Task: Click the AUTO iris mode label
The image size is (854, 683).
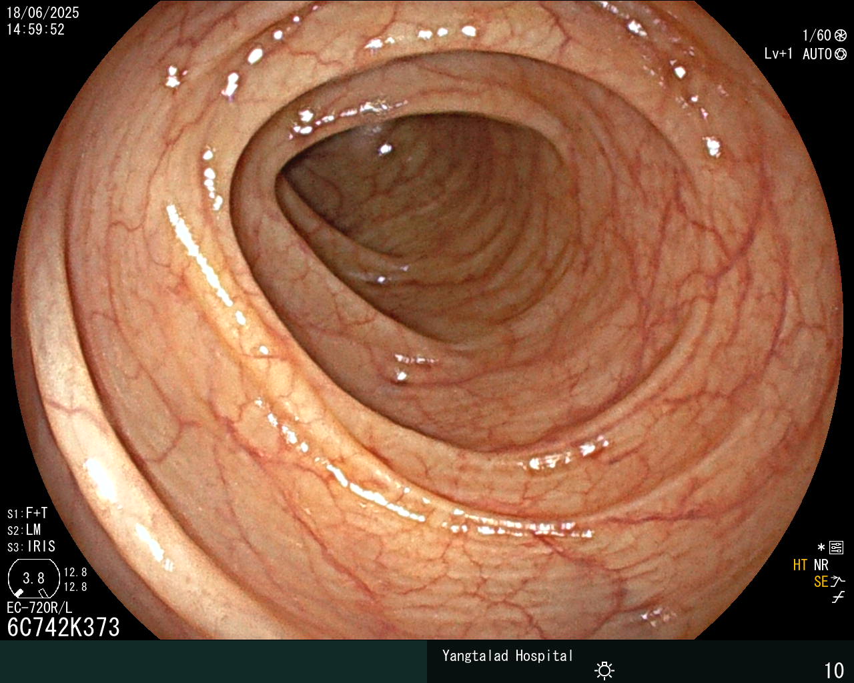Action: [x=817, y=54]
